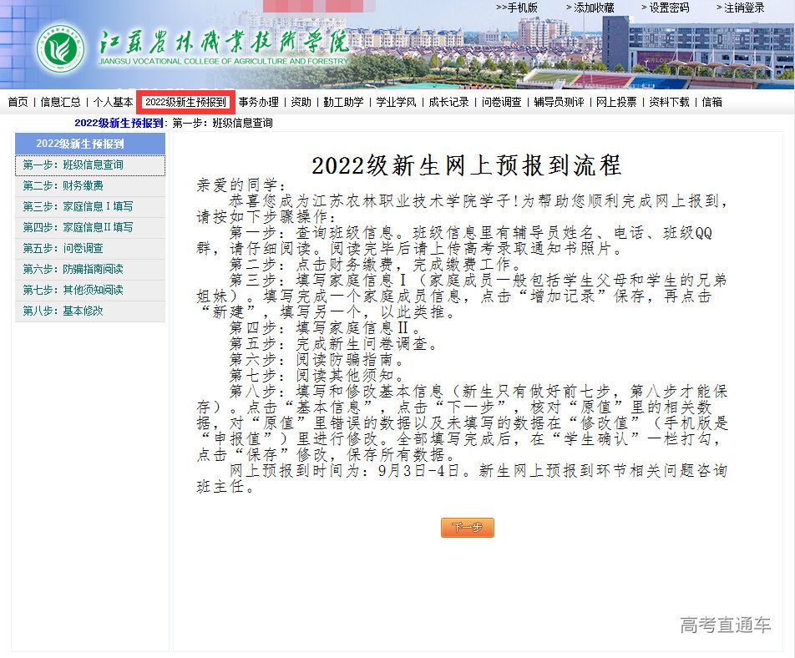Select 第一步：班级信息查询 in sidebar

tap(73, 165)
